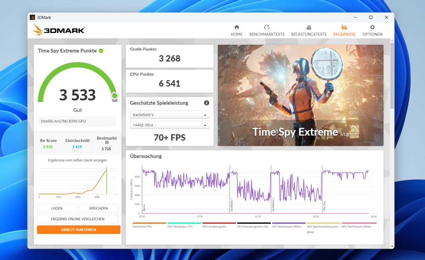425x260 pixels.
Task: Expand the 1440p Ultra resolution dropdown
Action: [x=170, y=125]
